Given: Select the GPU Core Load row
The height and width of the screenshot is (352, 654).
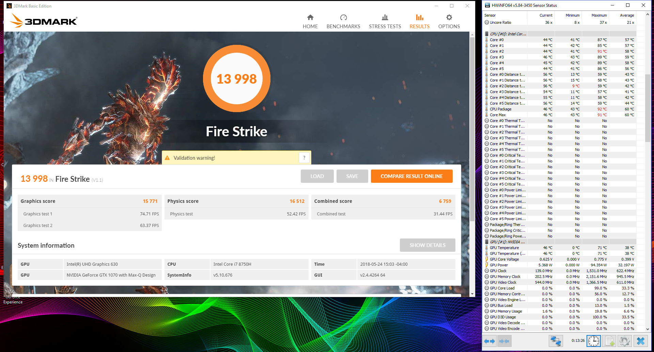Looking at the screenshot, I should pyautogui.click(x=560, y=288).
